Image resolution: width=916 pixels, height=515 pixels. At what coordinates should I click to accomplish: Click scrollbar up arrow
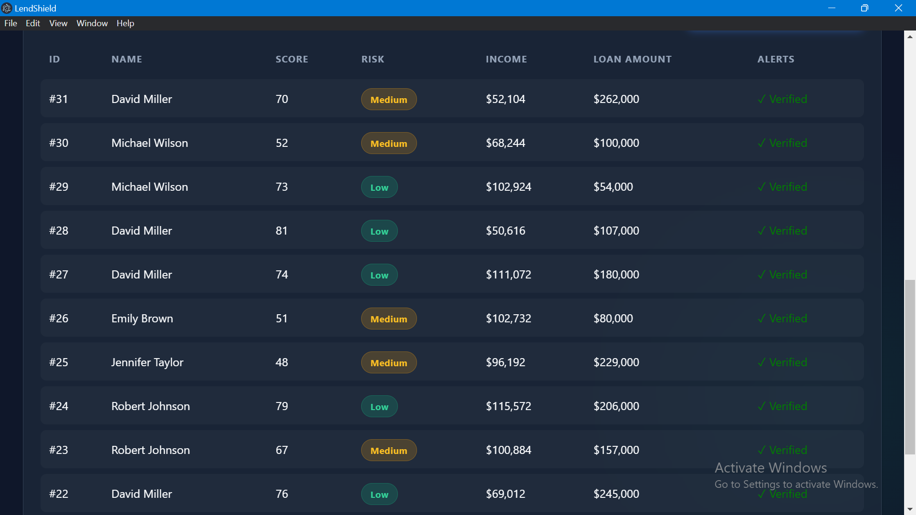tap(910, 37)
